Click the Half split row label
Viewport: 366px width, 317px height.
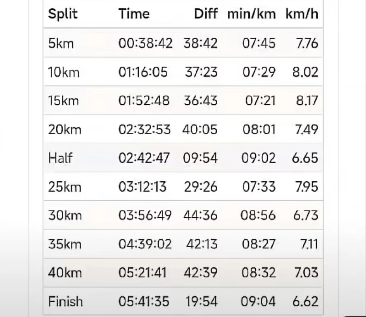pos(60,158)
